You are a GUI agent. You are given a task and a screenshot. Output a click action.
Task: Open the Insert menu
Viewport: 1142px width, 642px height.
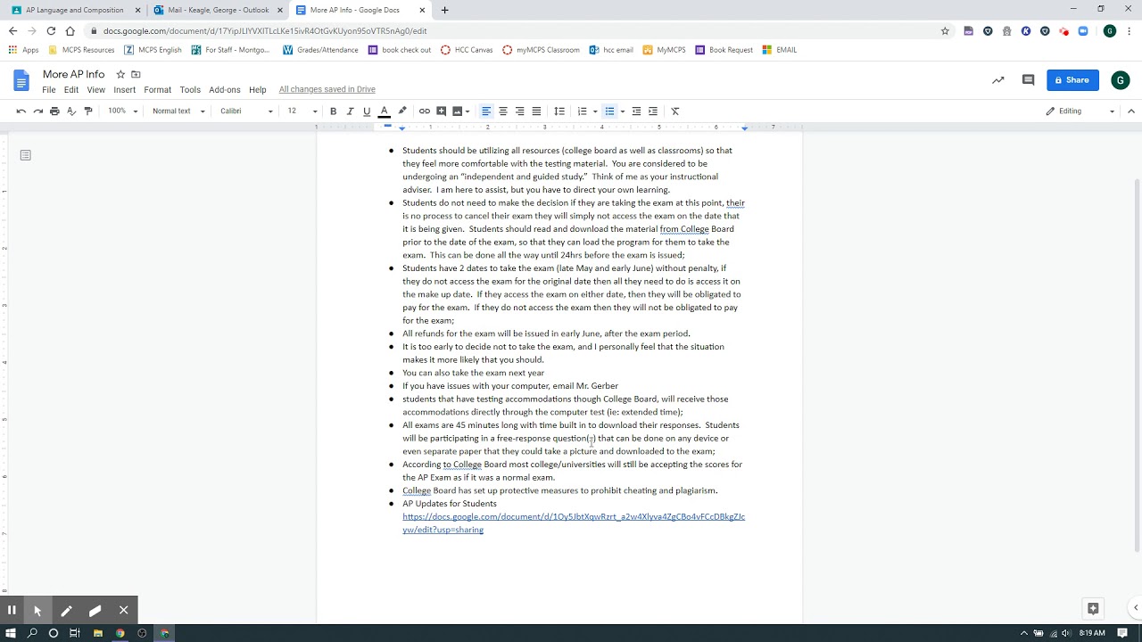coord(125,90)
